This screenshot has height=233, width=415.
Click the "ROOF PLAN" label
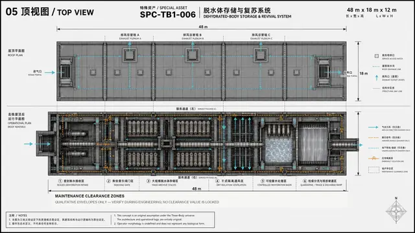(15, 55)
